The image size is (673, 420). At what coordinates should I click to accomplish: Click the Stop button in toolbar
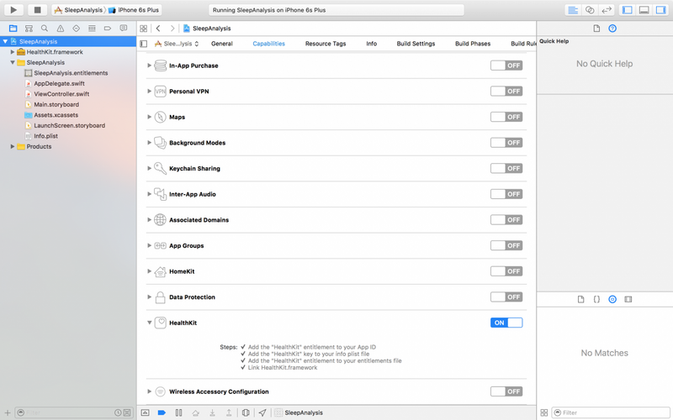37,9
